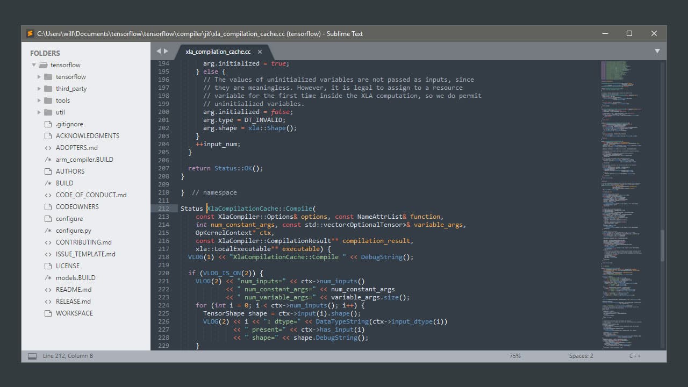Image resolution: width=688 pixels, height=387 pixels.
Task: Open the C++ syntax menu in the status bar
Action: (x=634, y=356)
